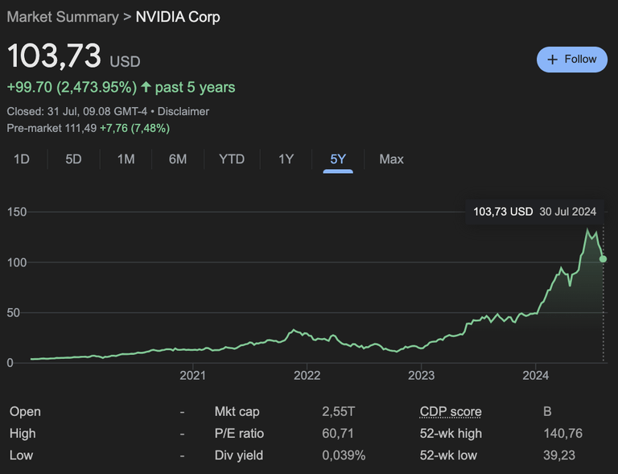Image resolution: width=618 pixels, height=474 pixels.
Task: Click the green data point on chart
Action: tap(603, 259)
